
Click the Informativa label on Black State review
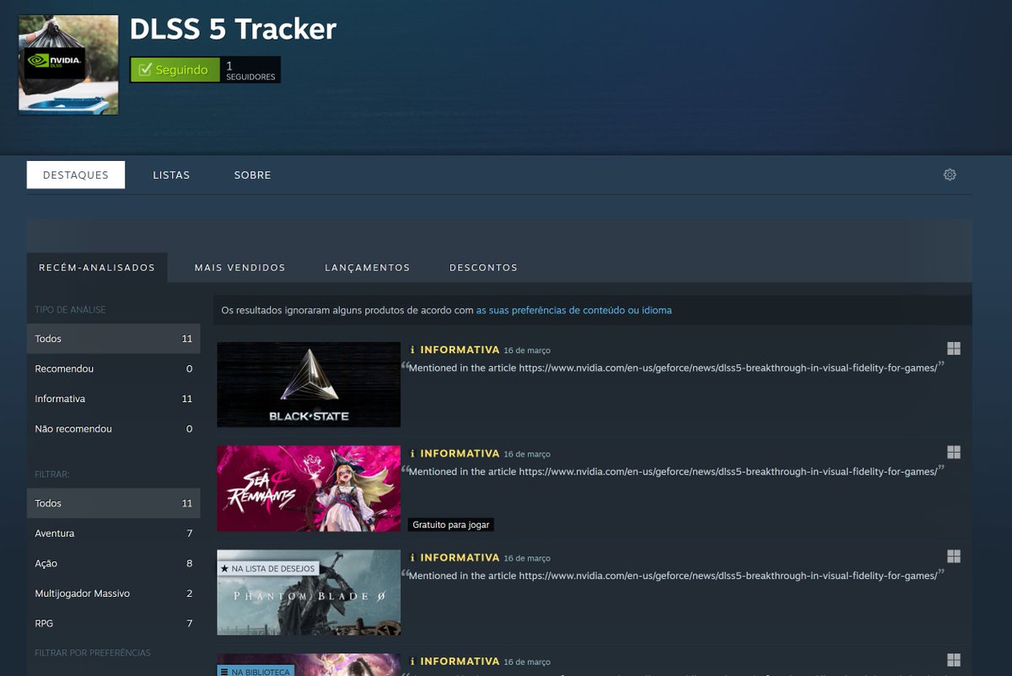coord(460,349)
